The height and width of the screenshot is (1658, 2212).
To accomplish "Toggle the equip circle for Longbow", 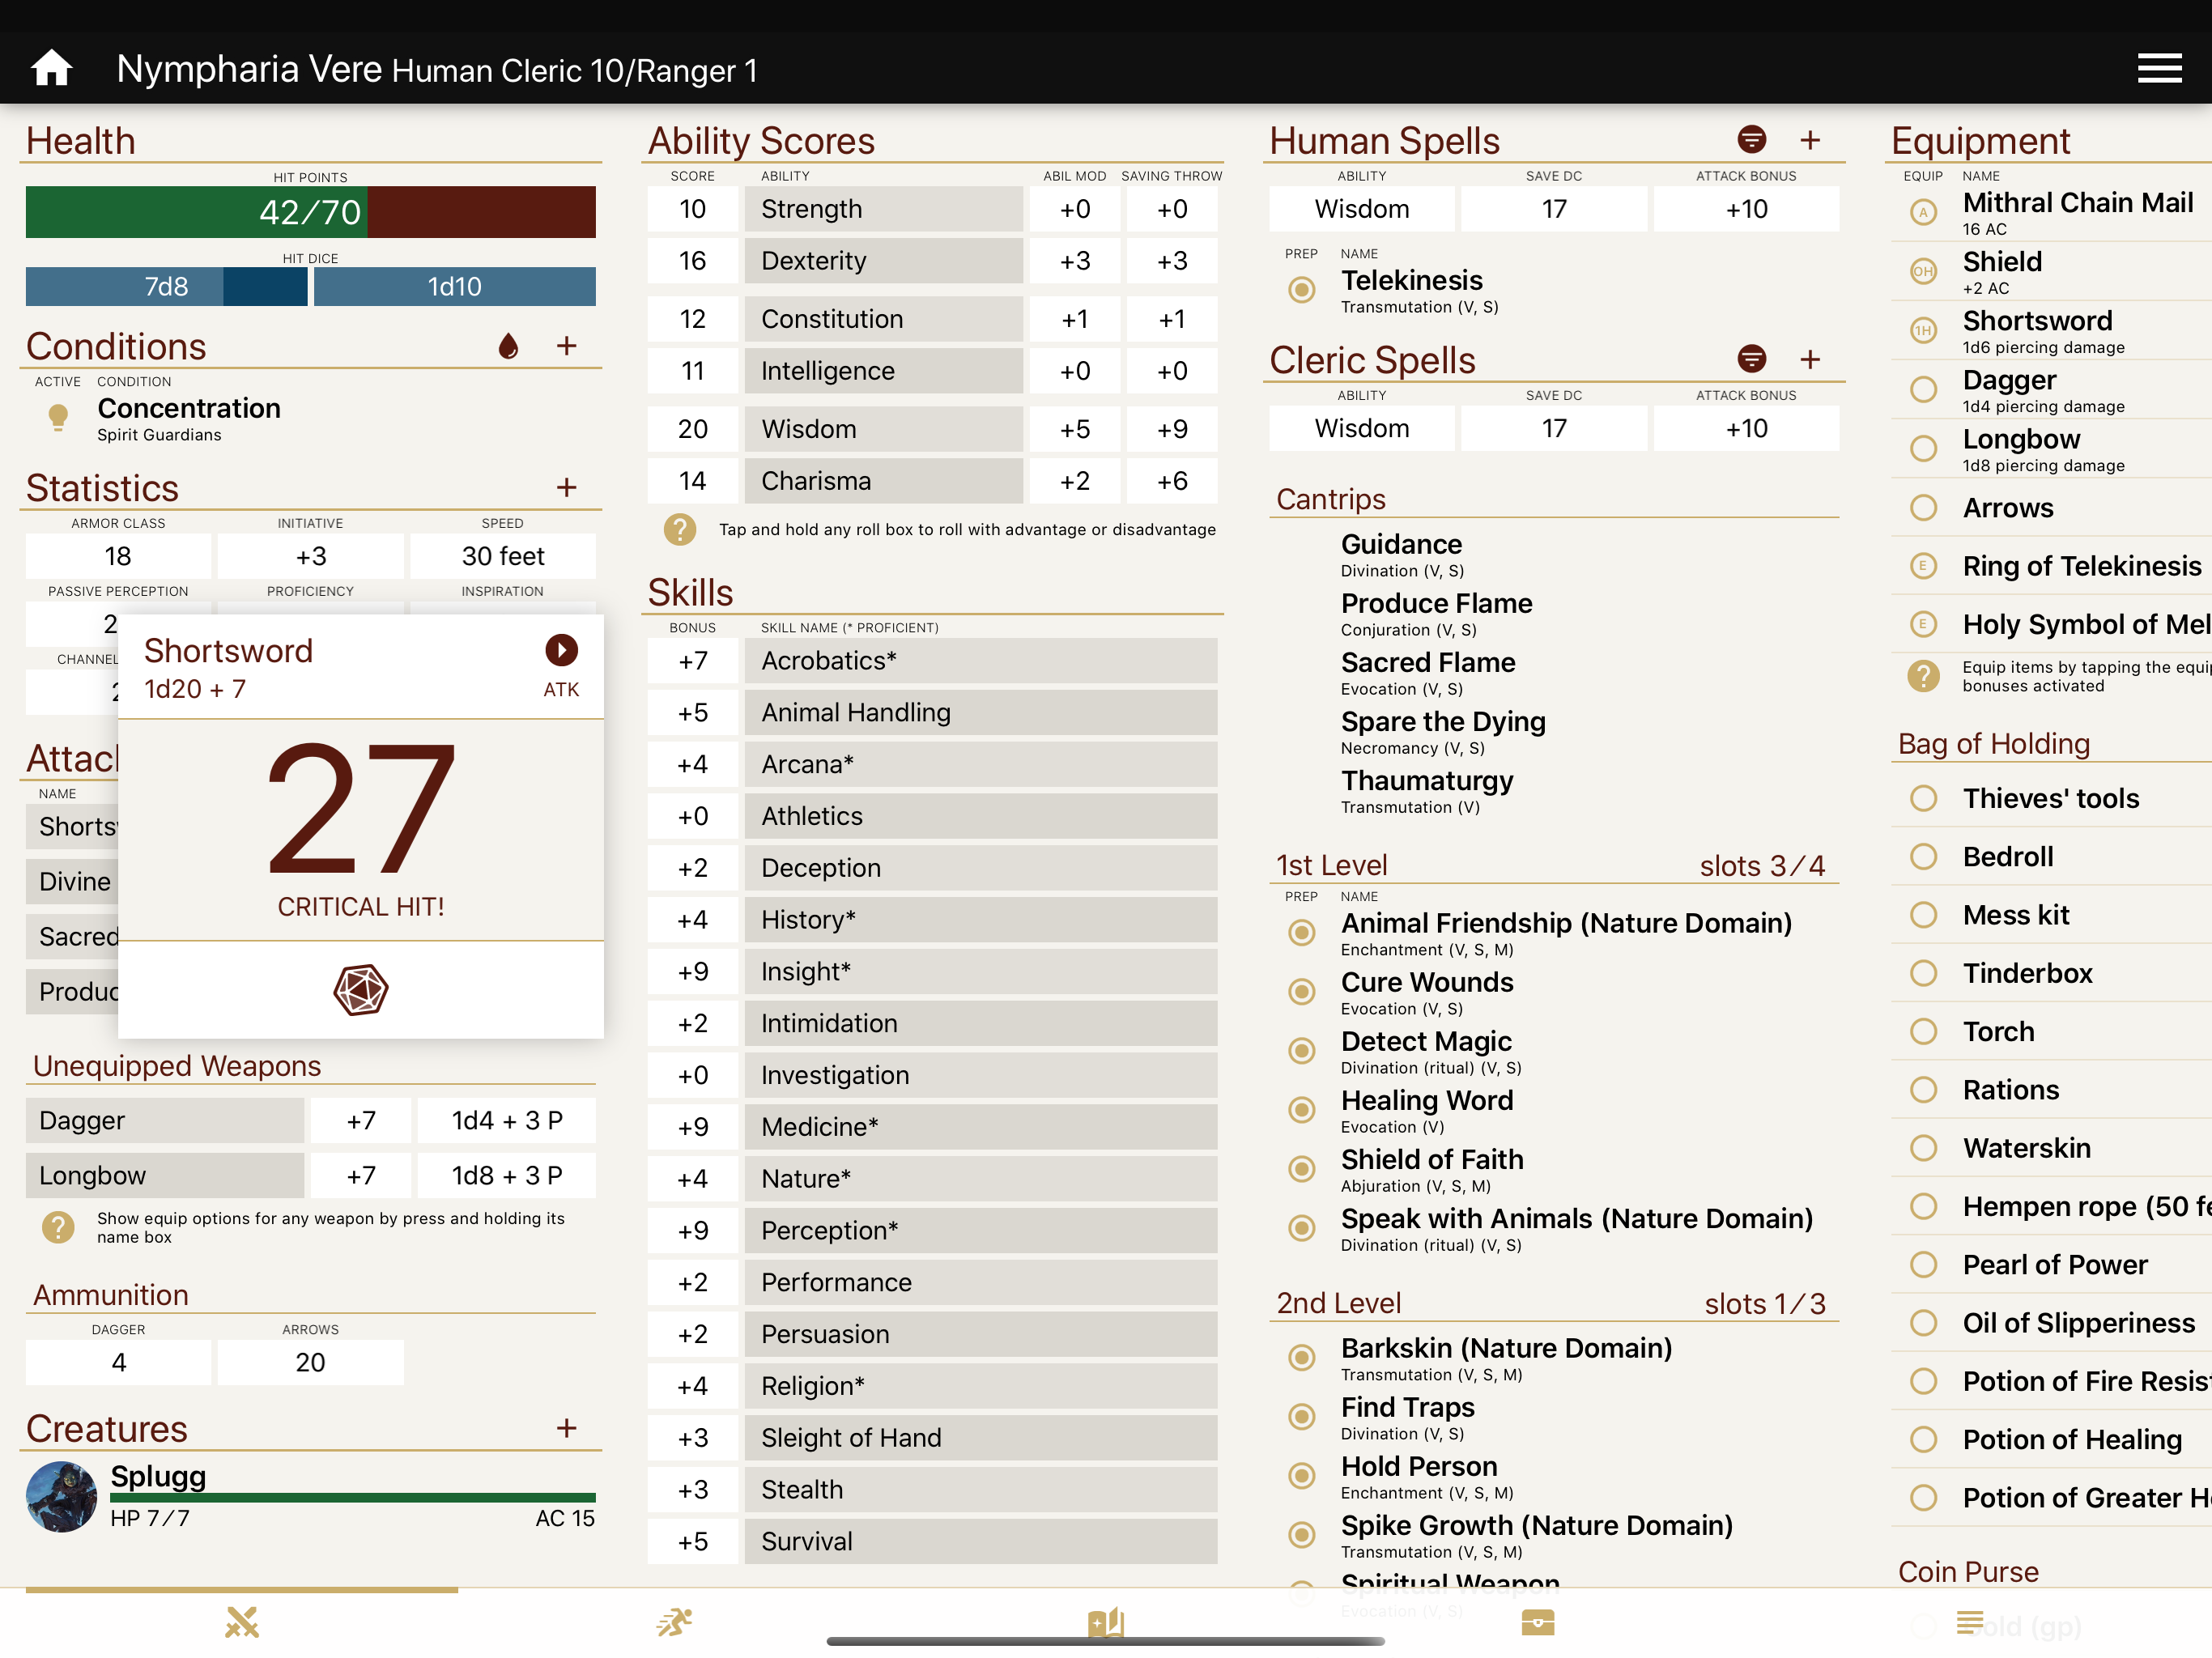I will 1922,448.
